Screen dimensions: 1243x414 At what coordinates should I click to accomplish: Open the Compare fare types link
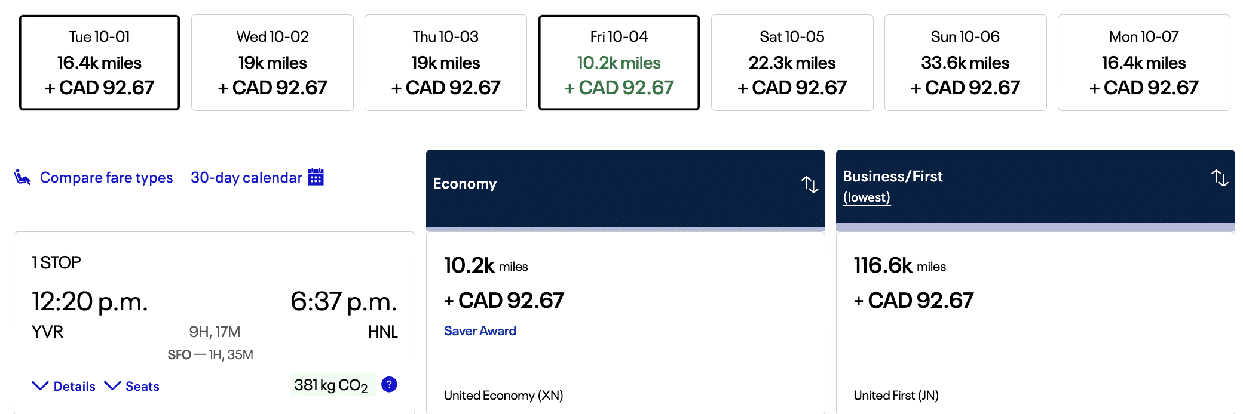[x=106, y=178]
